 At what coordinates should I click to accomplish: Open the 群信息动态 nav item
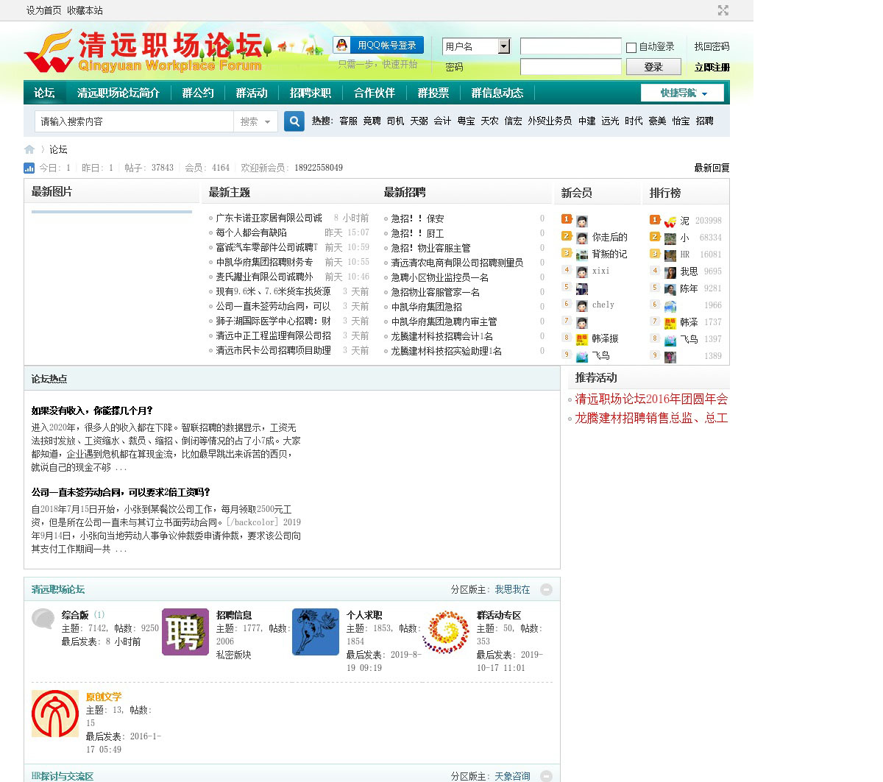coord(497,93)
